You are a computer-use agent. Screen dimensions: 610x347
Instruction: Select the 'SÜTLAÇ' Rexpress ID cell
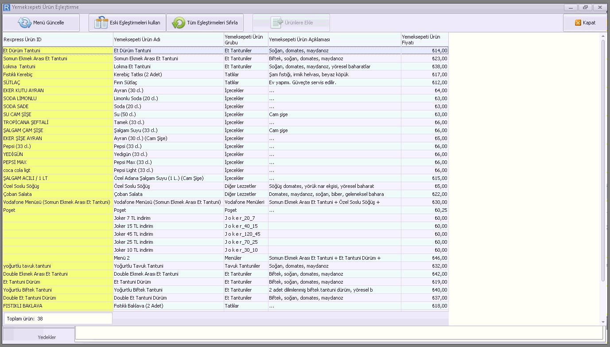(x=58, y=82)
